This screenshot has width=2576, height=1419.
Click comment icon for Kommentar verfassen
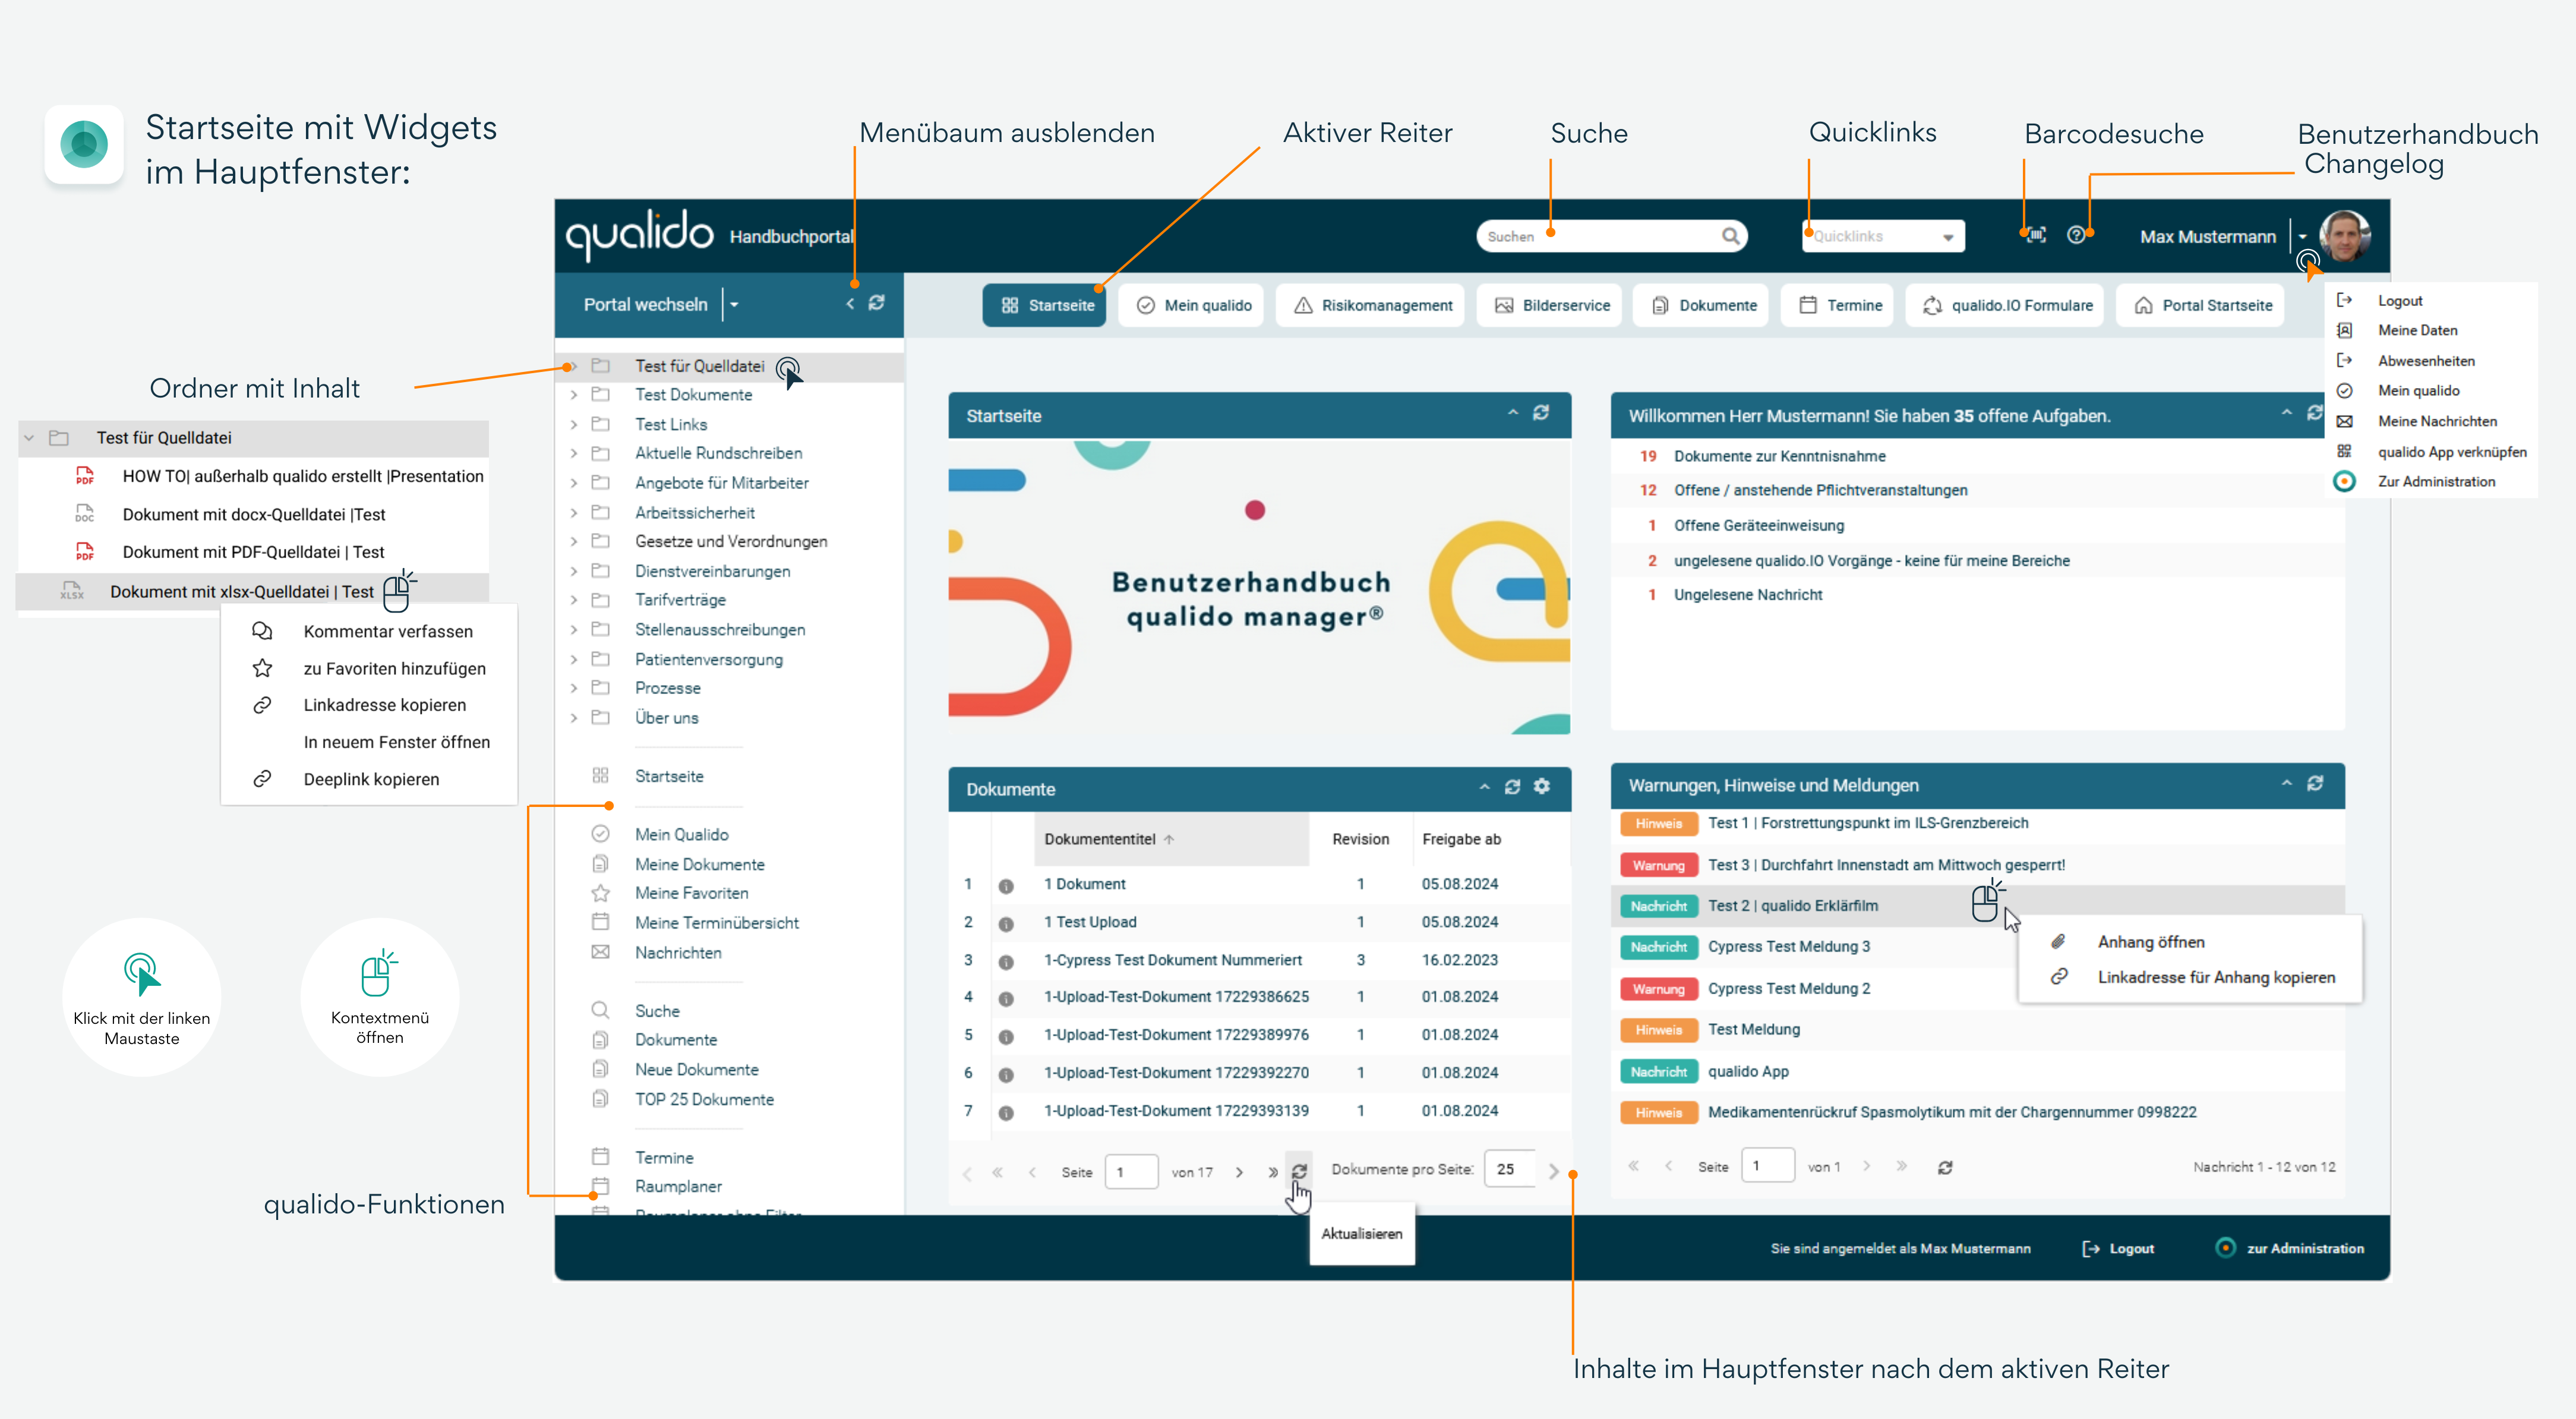click(262, 630)
